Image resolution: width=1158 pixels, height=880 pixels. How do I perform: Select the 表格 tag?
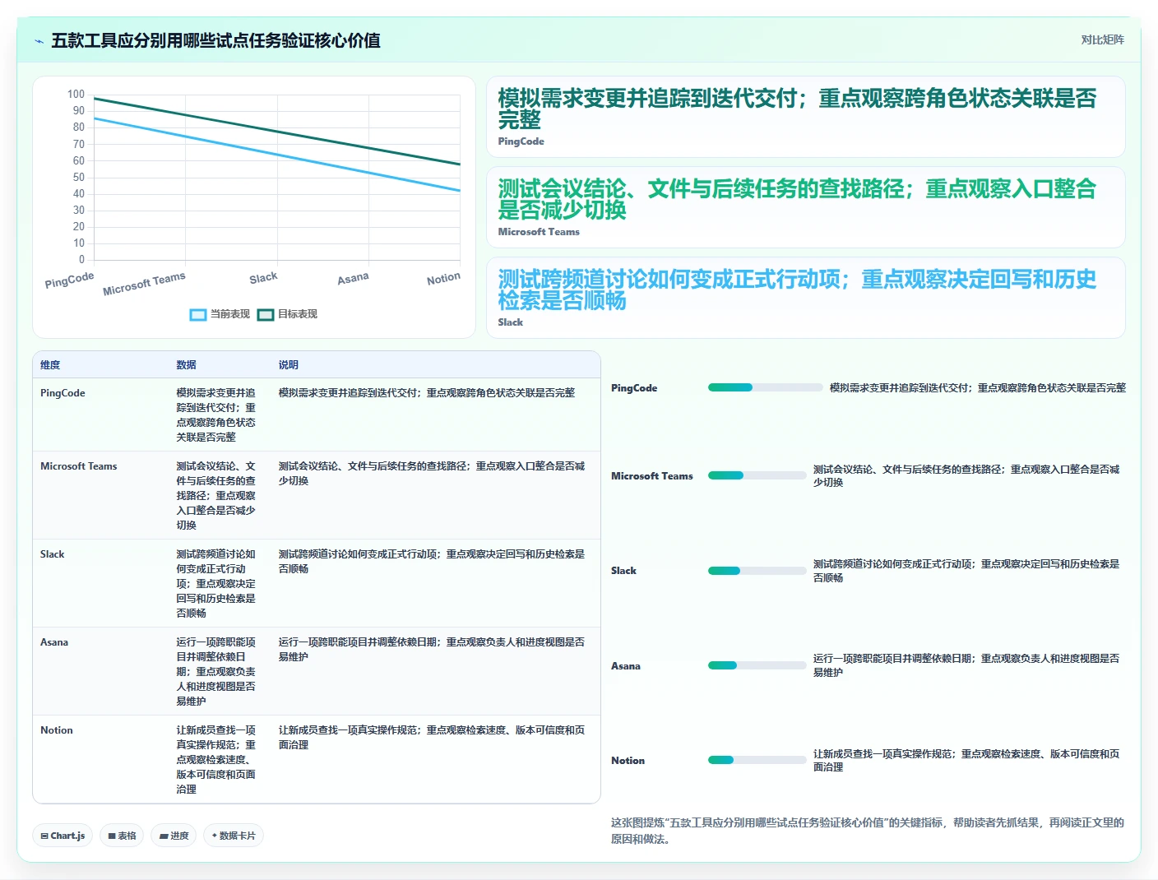[x=122, y=836]
